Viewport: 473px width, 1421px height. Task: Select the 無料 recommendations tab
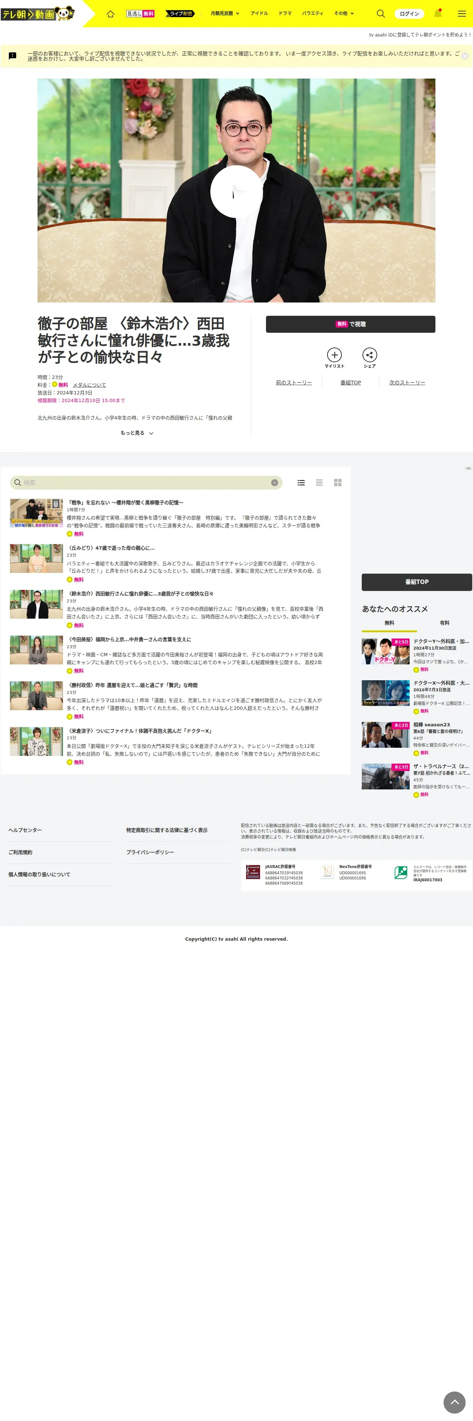(389, 623)
